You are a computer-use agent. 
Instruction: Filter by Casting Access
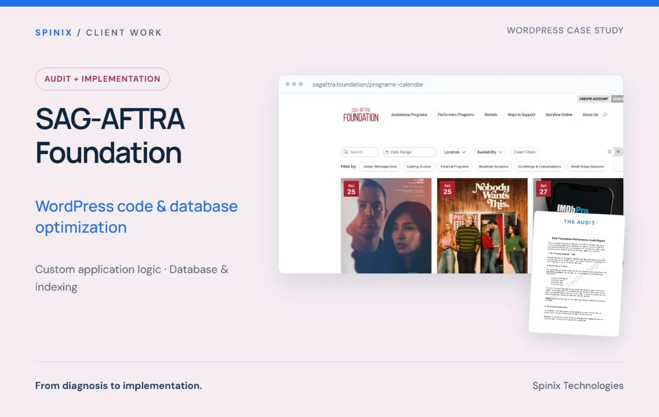click(x=419, y=166)
